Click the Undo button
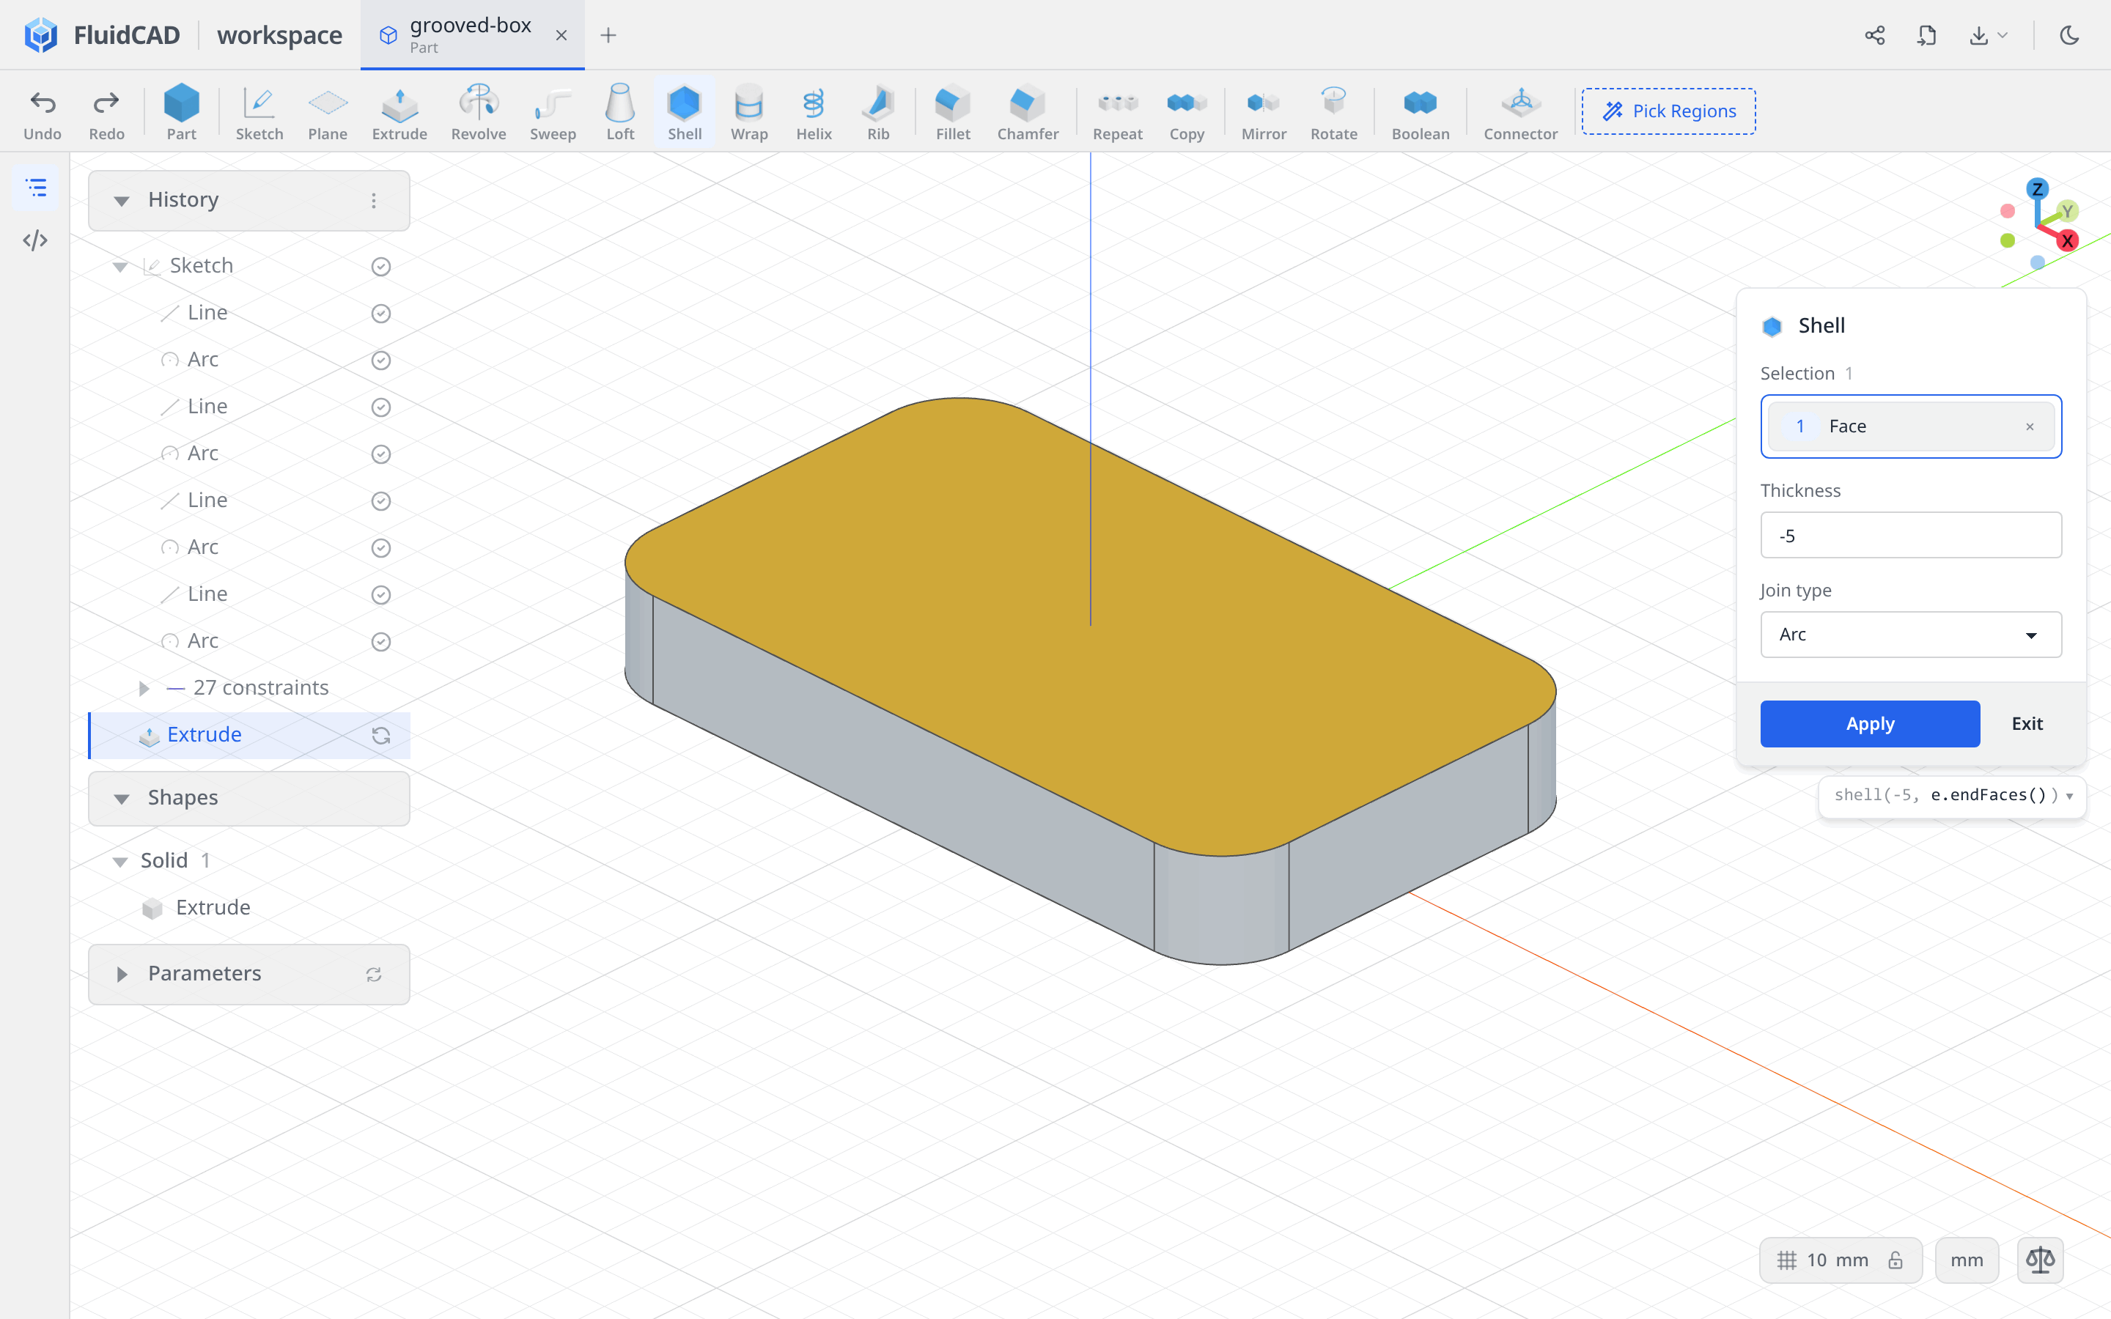2111x1319 pixels. point(42,113)
